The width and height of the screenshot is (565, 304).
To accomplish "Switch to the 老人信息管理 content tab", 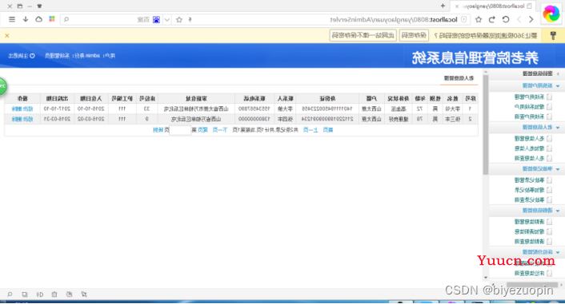I will tap(459, 78).
